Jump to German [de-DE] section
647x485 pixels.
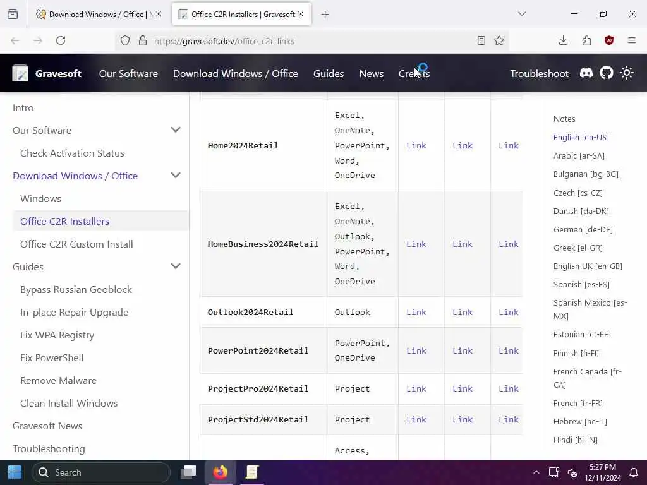point(583,229)
